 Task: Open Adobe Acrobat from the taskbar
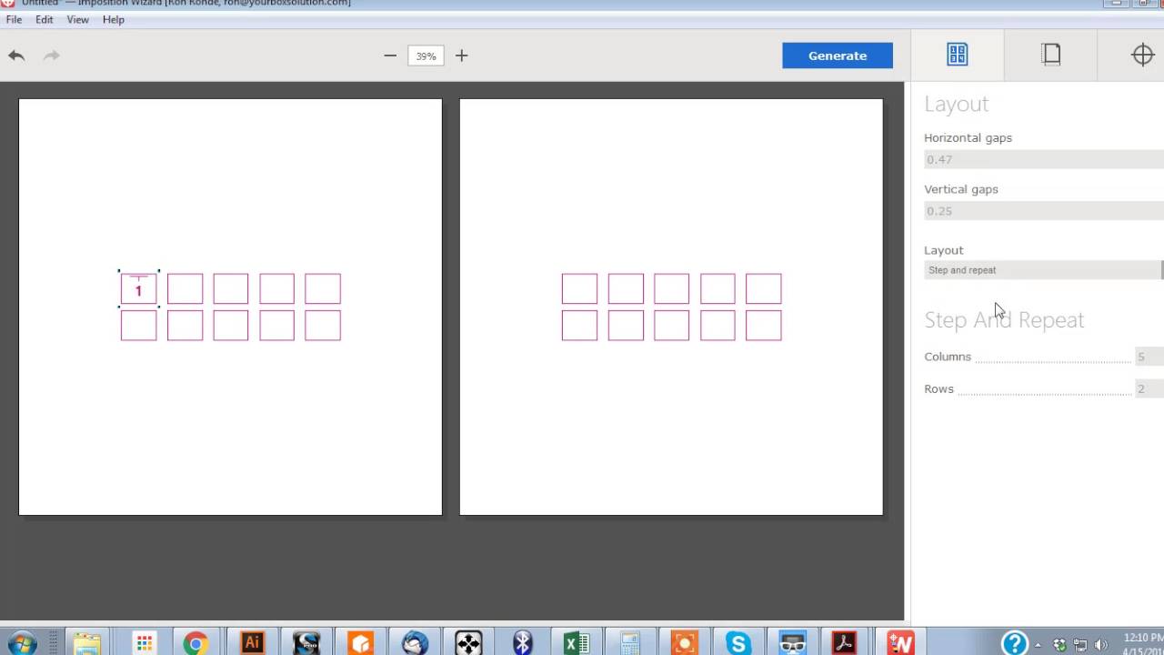[845, 643]
